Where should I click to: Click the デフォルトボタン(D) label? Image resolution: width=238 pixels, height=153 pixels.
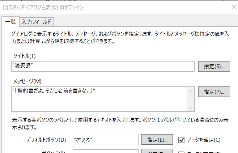coord(46,140)
